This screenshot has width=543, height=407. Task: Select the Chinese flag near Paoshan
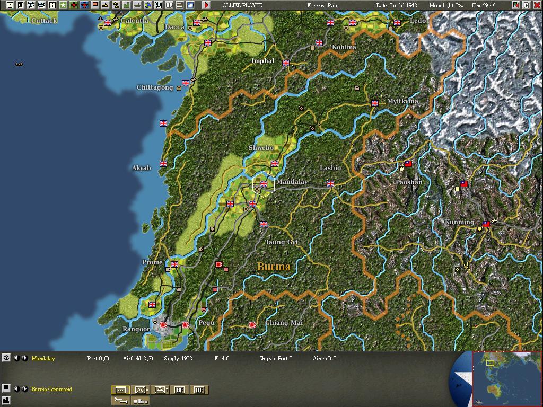408,164
